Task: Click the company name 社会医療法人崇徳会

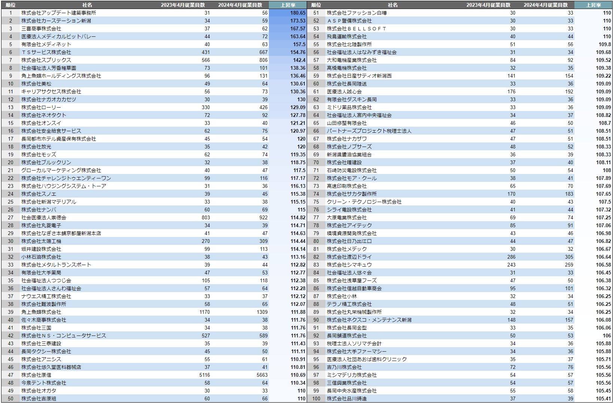Action: click(43, 217)
